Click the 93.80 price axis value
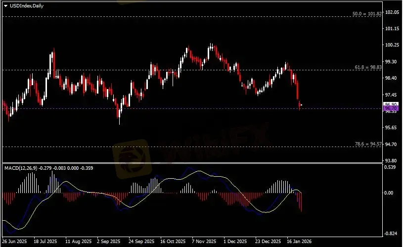Image resolution: width=403 pixels, height=247 pixels. click(391, 160)
